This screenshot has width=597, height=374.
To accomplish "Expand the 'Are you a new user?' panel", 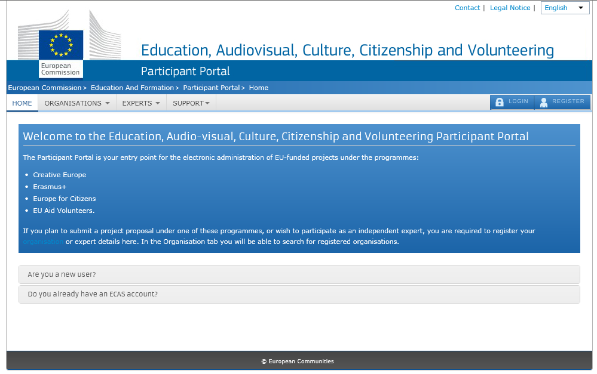I will point(299,274).
